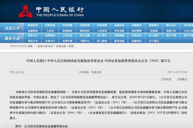Image resolution: width=193 pixels, height=128 pixels.
Task: Click the 信息公开 section header
Action: 12,28
